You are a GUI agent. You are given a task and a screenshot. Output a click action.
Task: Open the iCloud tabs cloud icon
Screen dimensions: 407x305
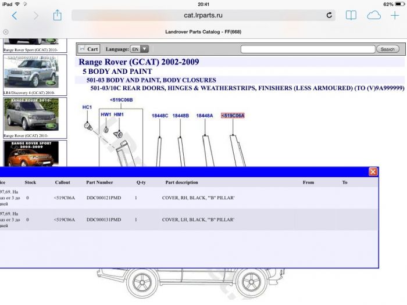coord(374,16)
